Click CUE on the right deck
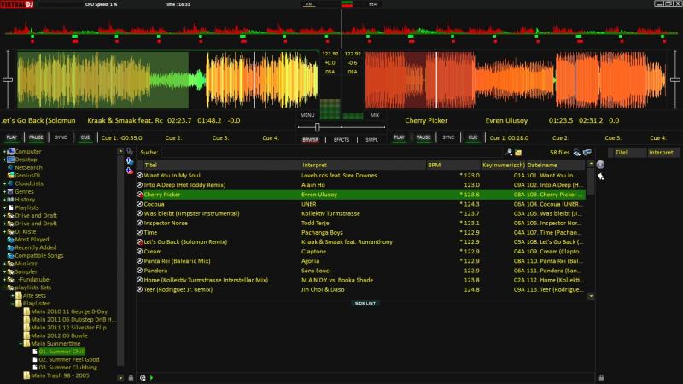This screenshot has height=384, width=683. (x=473, y=137)
